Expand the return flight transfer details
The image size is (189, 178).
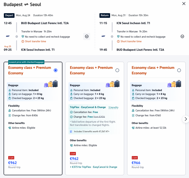[182, 36]
